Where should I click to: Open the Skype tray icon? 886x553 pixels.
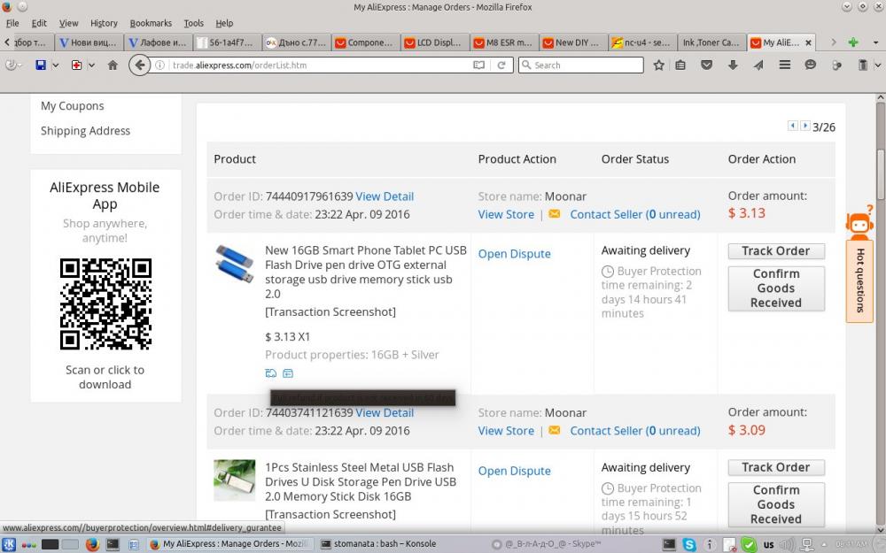tap(688, 544)
